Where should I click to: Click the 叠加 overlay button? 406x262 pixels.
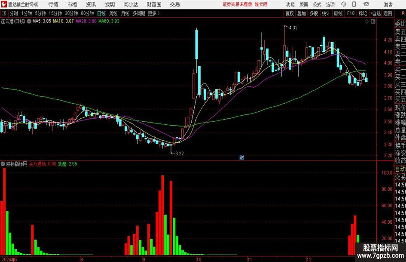[302, 13]
